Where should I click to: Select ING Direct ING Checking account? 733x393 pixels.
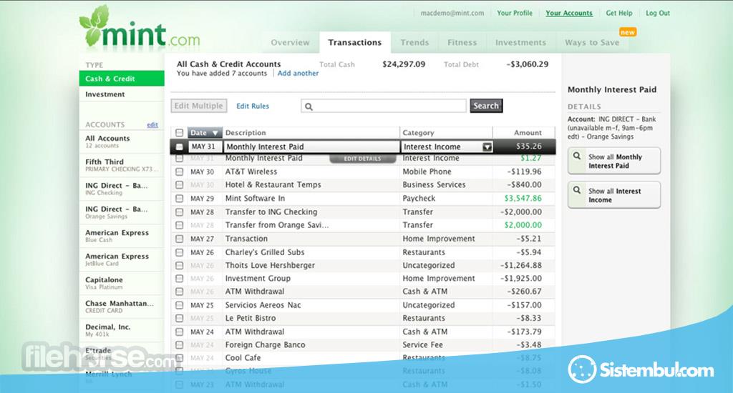click(122, 189)
